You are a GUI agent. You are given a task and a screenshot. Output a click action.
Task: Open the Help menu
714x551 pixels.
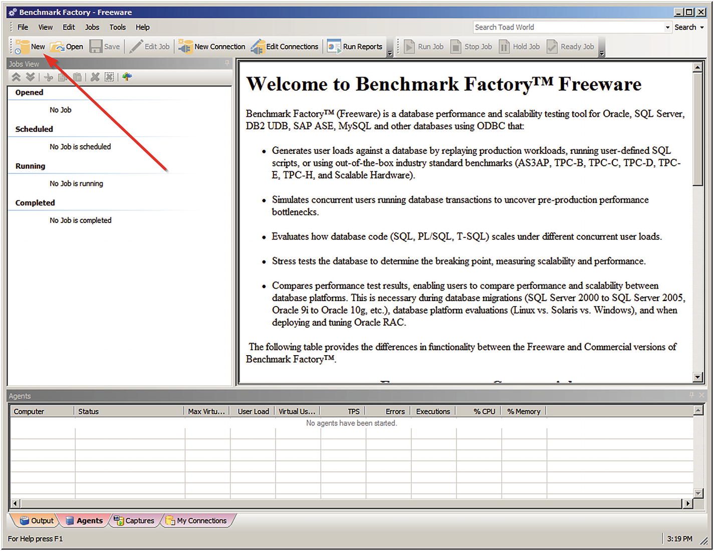coord(143,27)
